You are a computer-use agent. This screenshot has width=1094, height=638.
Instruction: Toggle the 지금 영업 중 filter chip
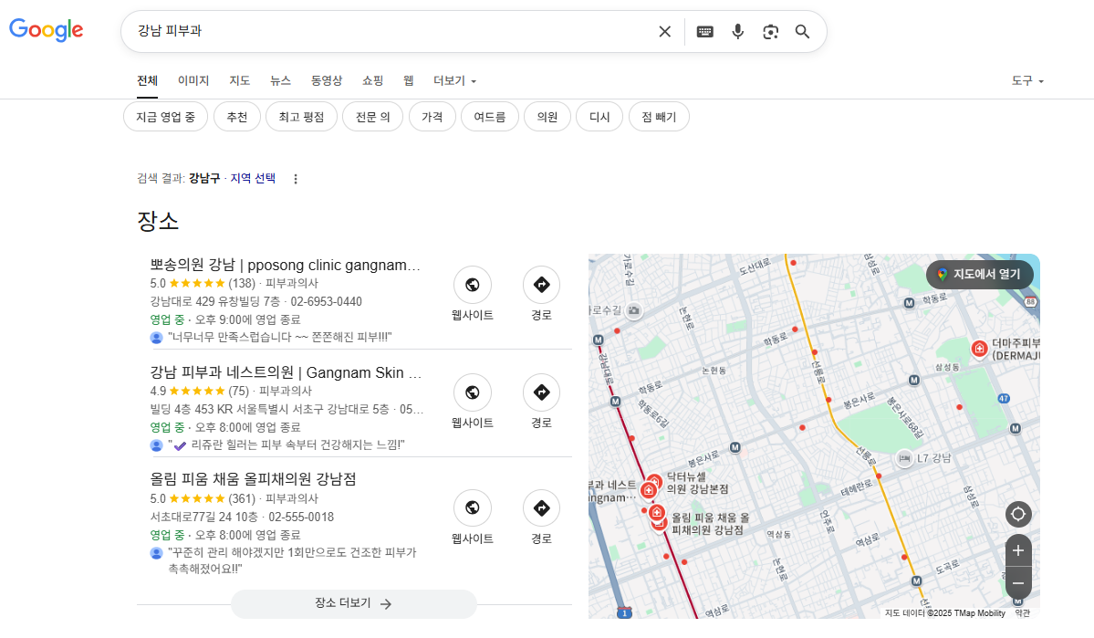click(165, 117)
